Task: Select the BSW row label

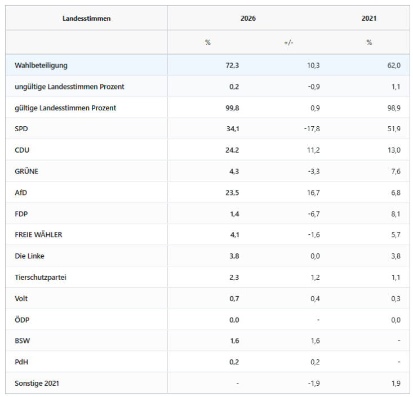Action: (x=21, y=341)
